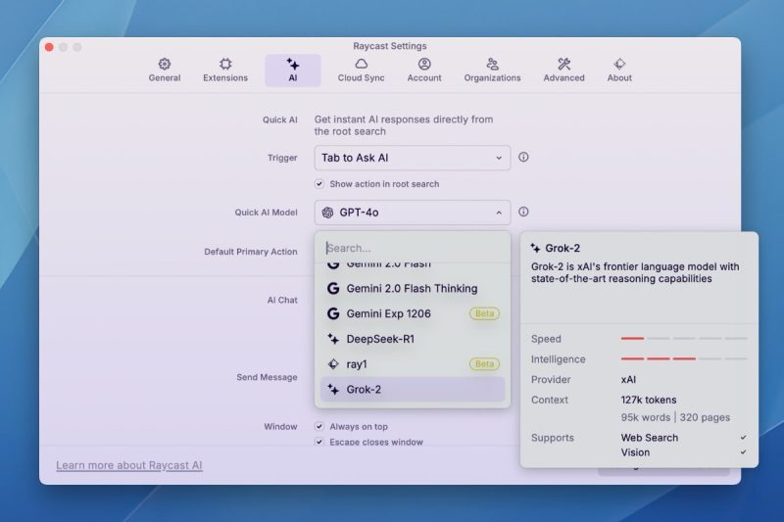Screen dimensions: 784x522
Task: Click the info icon next to Trigger
Action: coord(523,157)
